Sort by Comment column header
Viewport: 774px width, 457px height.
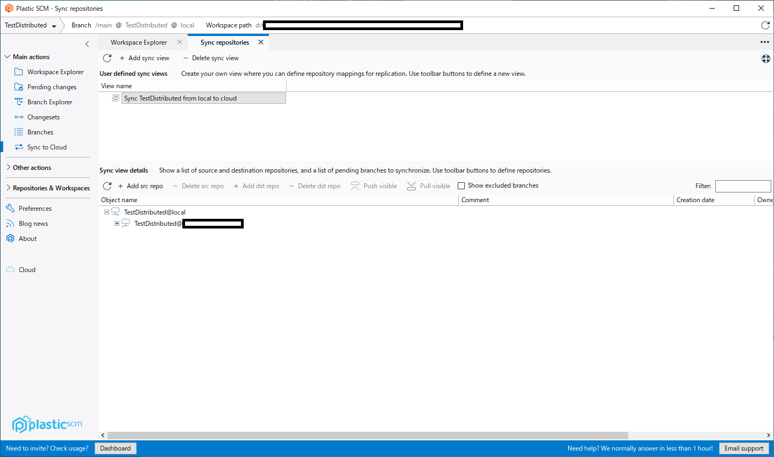tap(566, 200)
